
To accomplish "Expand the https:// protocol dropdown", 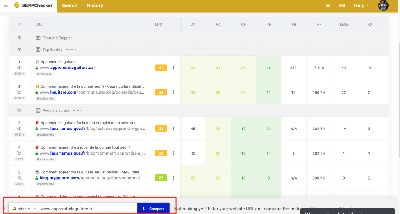I will (x=24, y=209).
